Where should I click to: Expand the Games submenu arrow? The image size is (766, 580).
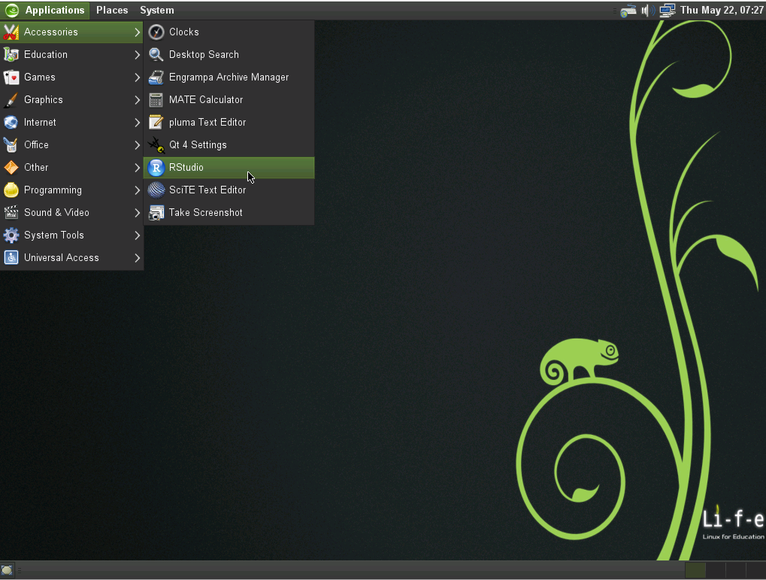138,77
